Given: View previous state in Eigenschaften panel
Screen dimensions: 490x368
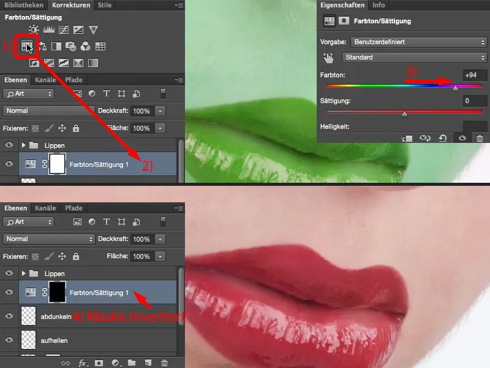Looking at the screenshot, I should click(x=425, y=138).
